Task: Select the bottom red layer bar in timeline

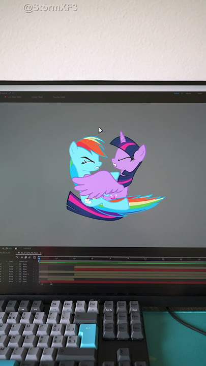Action: click(123, 282)
